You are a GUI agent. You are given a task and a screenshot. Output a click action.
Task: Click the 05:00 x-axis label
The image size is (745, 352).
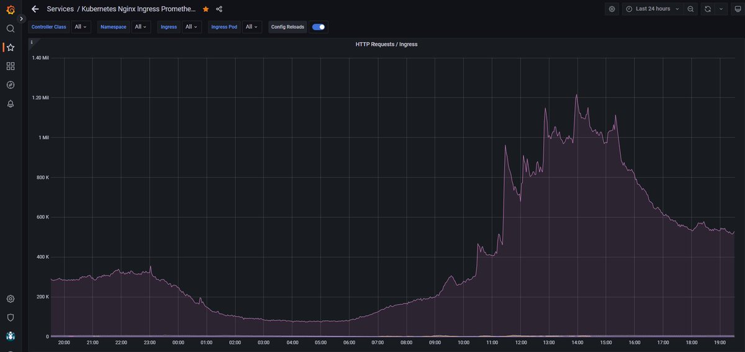coord(320,342)
